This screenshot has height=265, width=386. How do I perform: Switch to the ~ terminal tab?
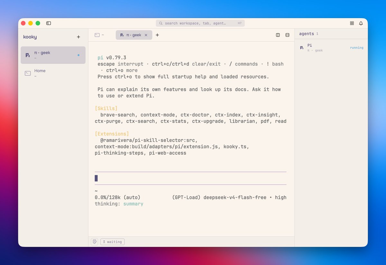click(99, 35)
